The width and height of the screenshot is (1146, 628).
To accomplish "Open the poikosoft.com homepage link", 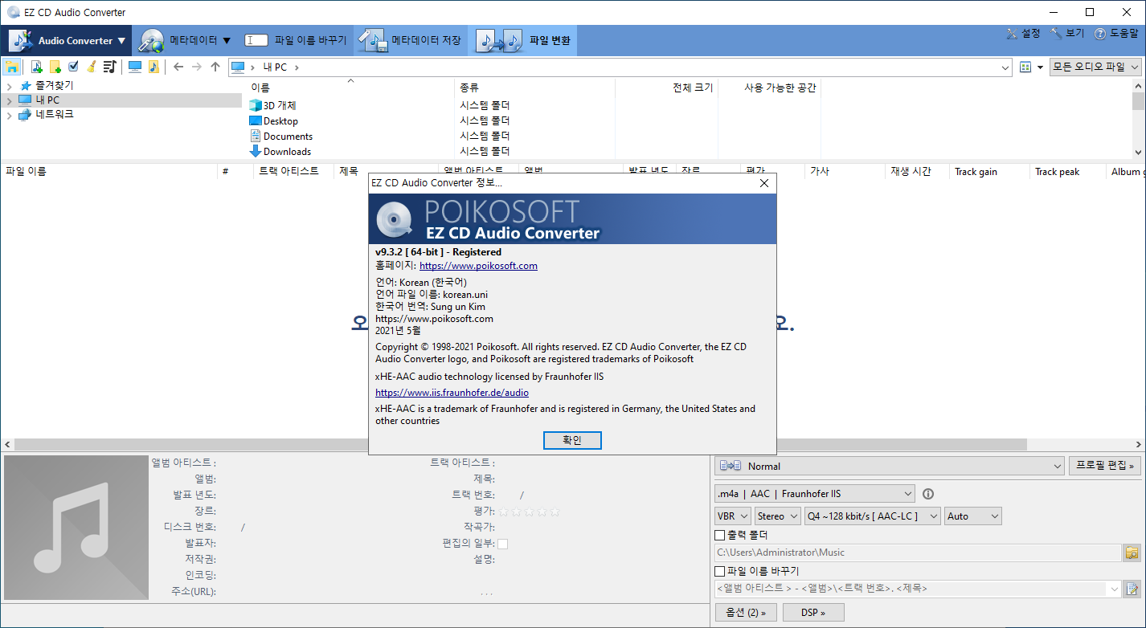I will tap(478, 266).
